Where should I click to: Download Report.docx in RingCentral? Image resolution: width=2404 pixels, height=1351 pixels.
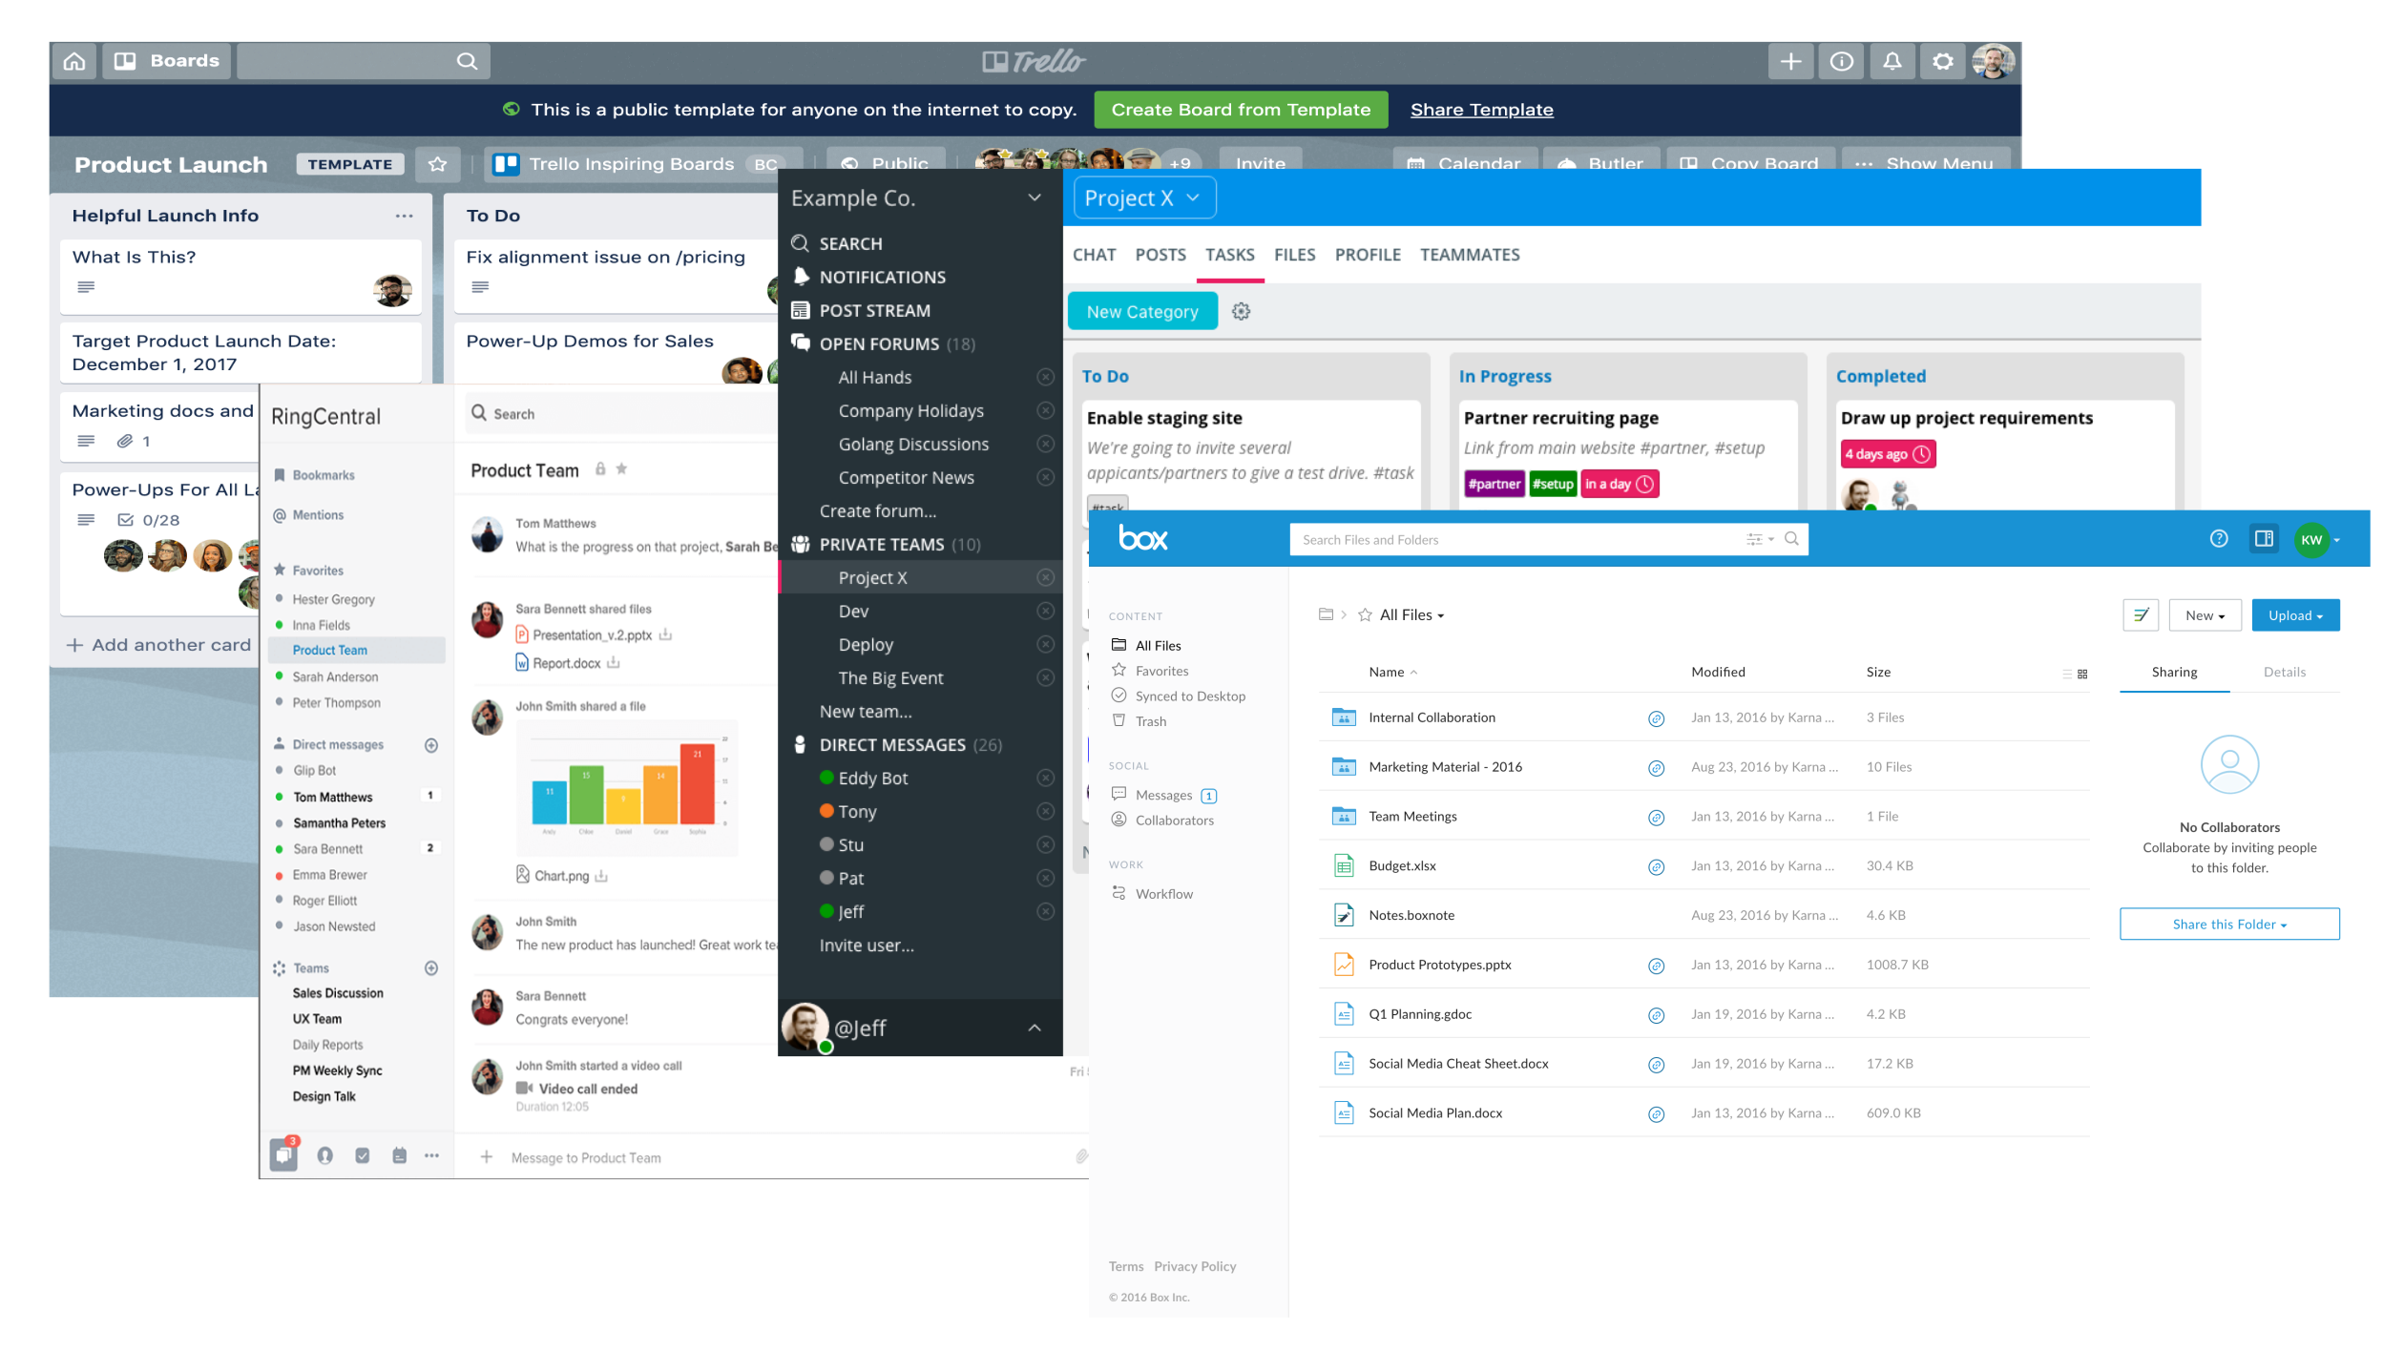point(614,662)
